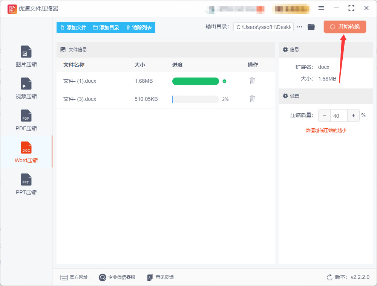The width and height of the screenshot is (377, 286).
Task: Check for updates via the version refresh icon
Action: tap(329, 277)
